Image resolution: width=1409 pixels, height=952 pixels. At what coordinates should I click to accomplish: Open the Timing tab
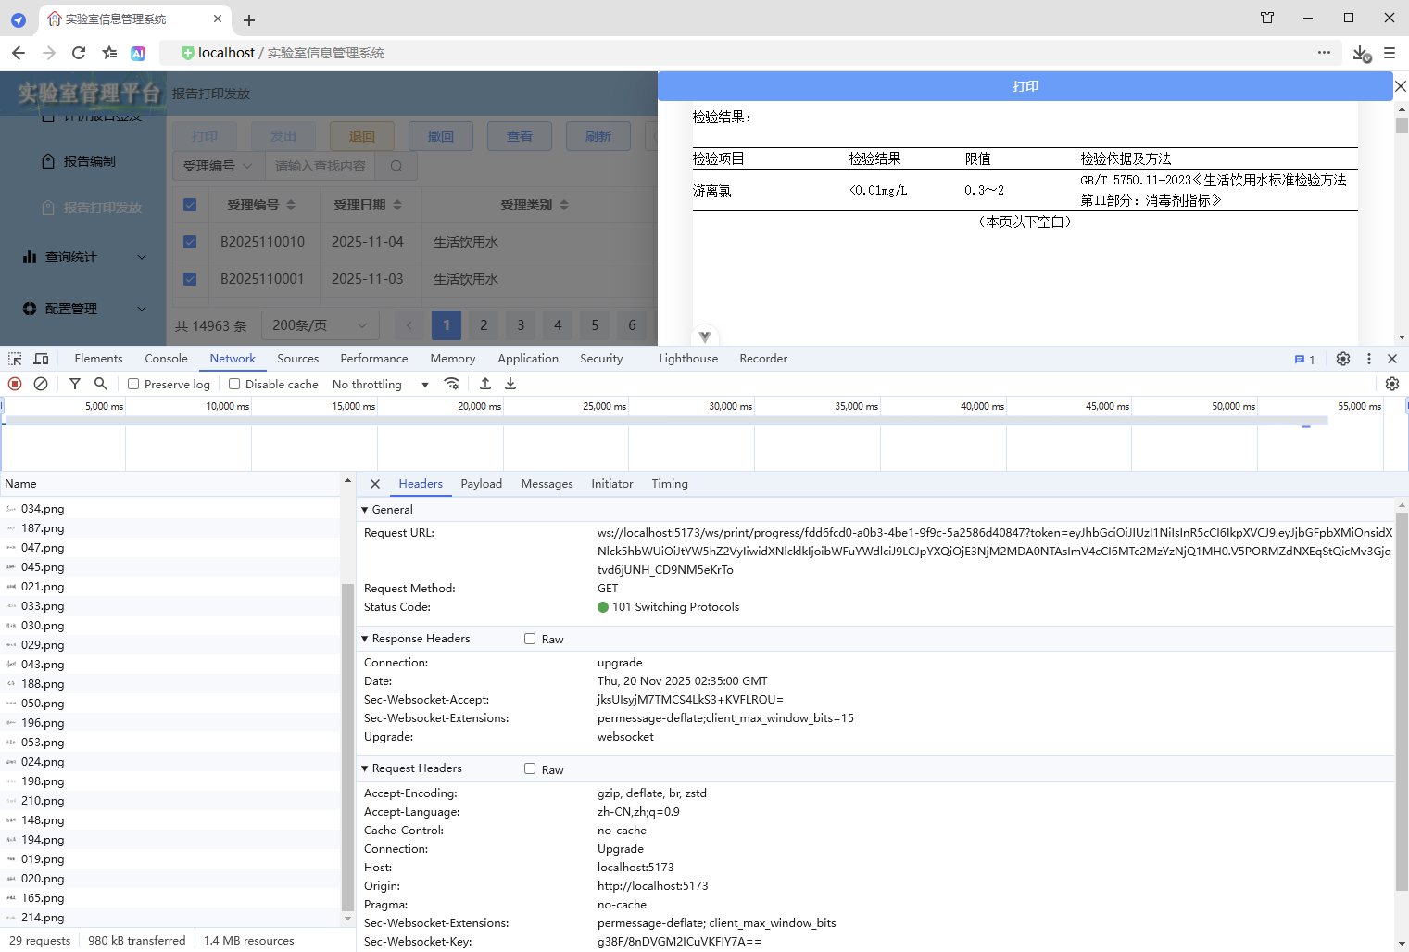(669, 484)
